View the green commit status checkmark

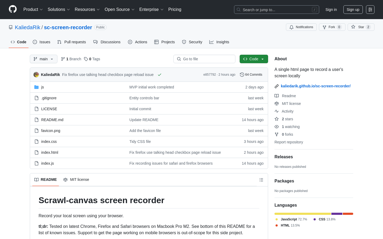(x=160, y=75)
